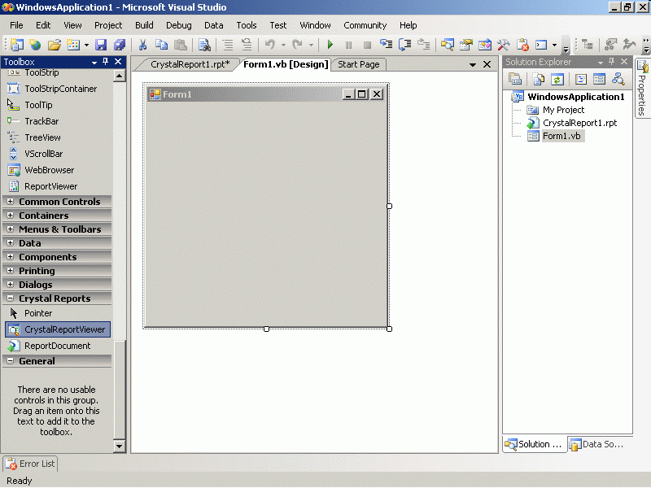Click the Save All toolbar icon
This screenshot has height=488, width=651.
[120, 45]
